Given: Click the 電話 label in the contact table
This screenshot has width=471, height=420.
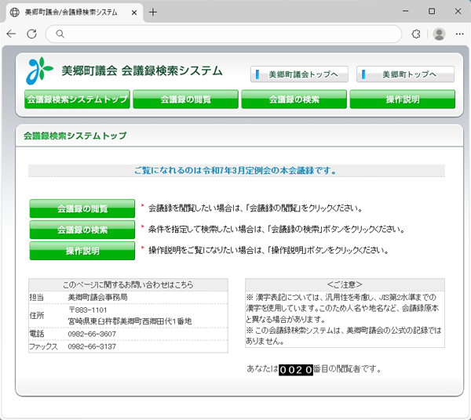Looking at the screenshot, I should point(37,334).
